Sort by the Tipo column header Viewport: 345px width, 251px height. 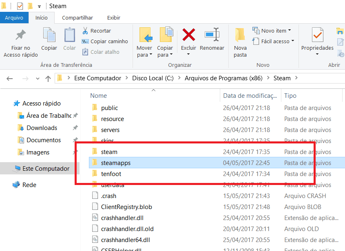[312, 96]
